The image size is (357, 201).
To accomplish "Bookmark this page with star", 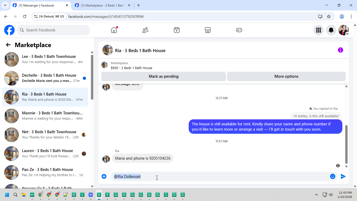I will tap(329, 16).
